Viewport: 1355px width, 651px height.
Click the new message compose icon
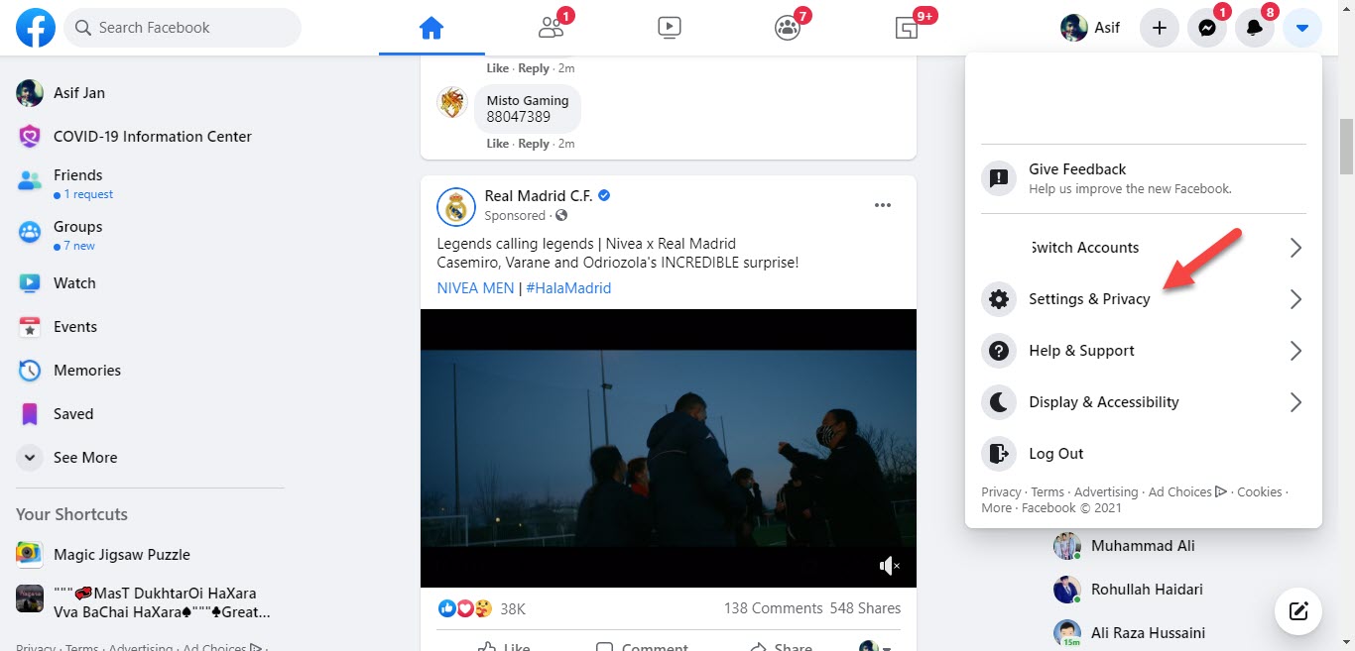pyautogui.click(x=1297, y=610)
